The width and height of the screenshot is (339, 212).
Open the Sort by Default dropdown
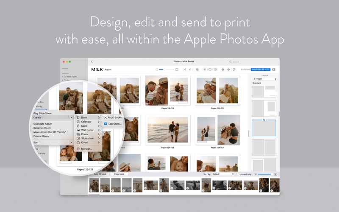(x=223, y=174)
